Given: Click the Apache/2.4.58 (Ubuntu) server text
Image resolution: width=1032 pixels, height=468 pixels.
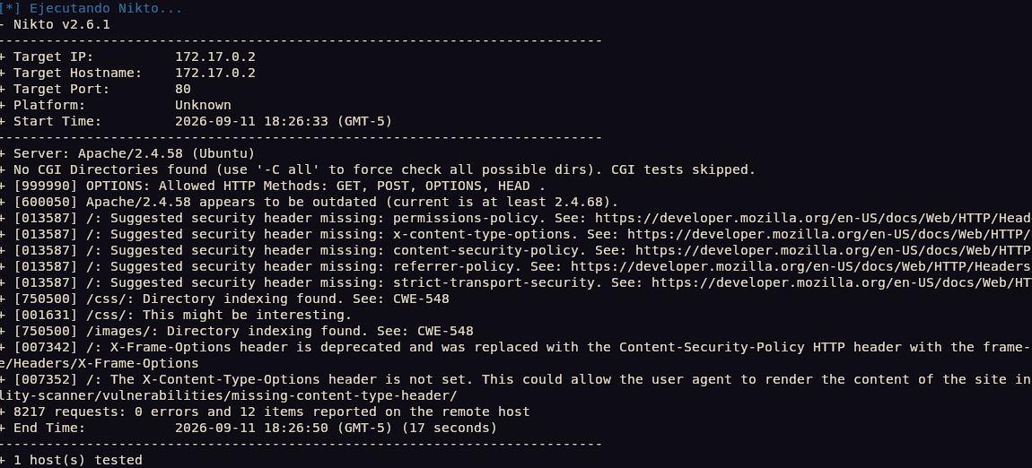Looking at the screenshot, I should click(x=166, y=153).
